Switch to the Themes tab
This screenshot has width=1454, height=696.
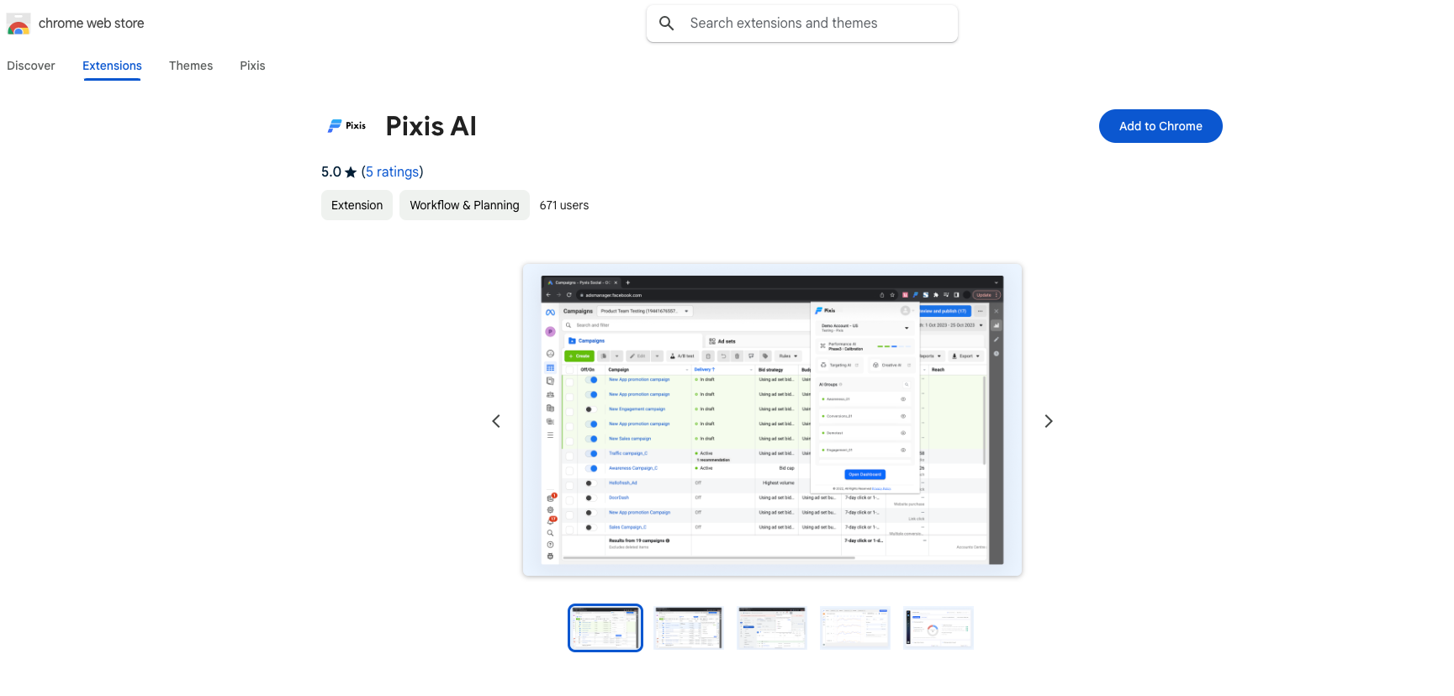[191, 66]
